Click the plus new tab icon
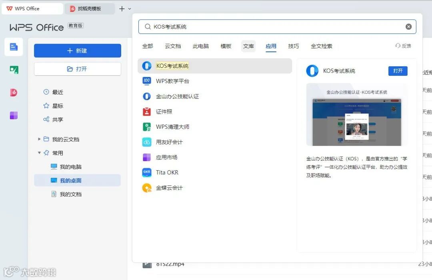 tap(122, 9)
